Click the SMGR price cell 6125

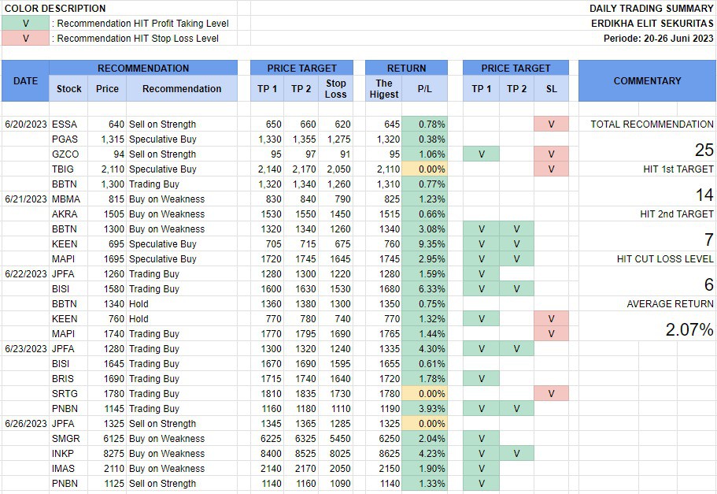110,439
